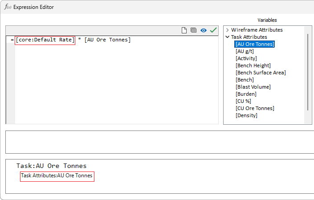The image size is (314, 200).
Task: Click the empty message box below the editor
Action: (x=159, y=142)
